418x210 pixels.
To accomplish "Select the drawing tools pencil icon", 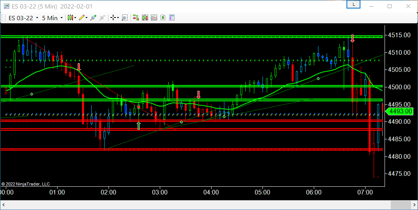I will tap(82, 18).
